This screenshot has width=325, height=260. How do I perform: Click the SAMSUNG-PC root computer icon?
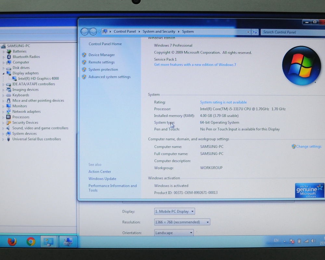[3, 46]
